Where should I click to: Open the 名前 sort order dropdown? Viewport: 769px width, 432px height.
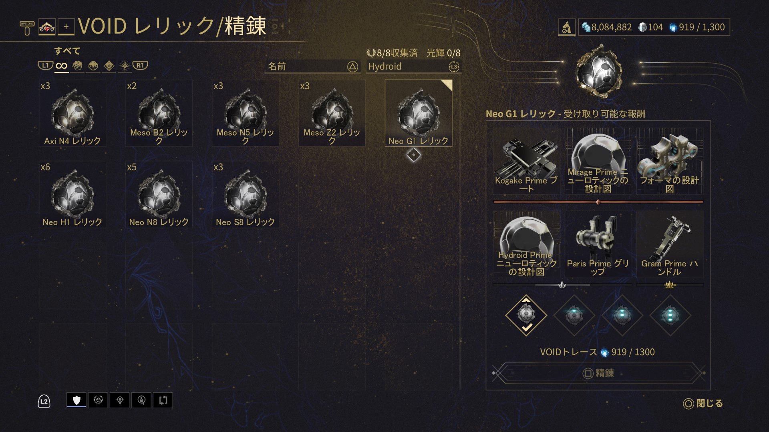(313, 66)
